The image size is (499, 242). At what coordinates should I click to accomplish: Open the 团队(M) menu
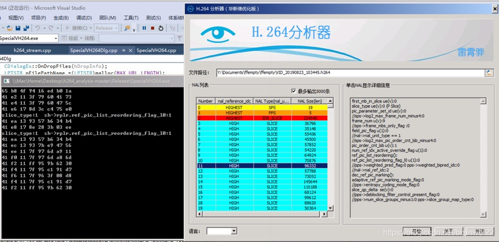(x=108, y=18)
